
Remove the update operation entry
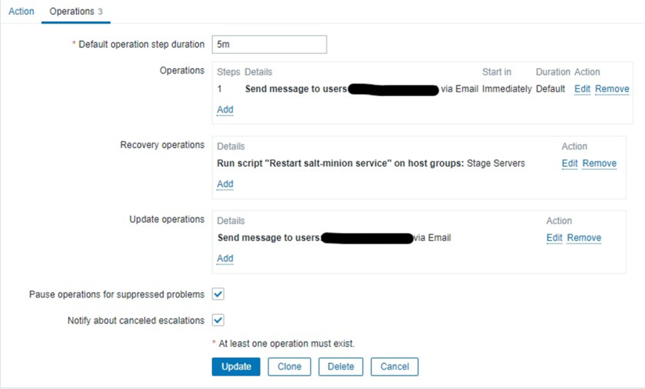point(584,238)
